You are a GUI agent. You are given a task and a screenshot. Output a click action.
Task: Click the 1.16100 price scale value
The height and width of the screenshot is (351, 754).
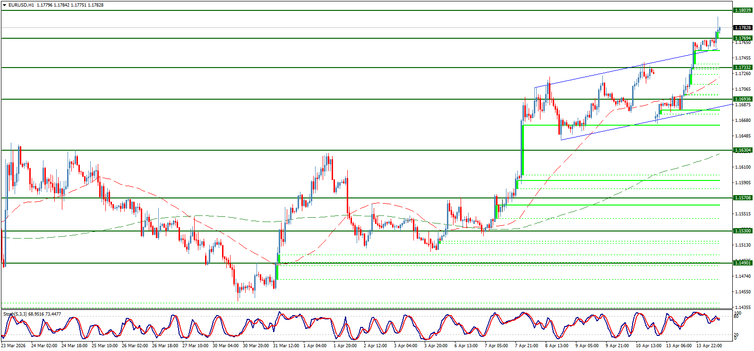(742, 167)
